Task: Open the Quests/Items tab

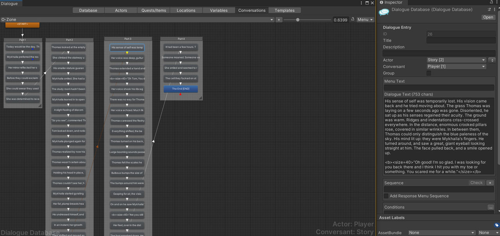Action: point(154,10)
